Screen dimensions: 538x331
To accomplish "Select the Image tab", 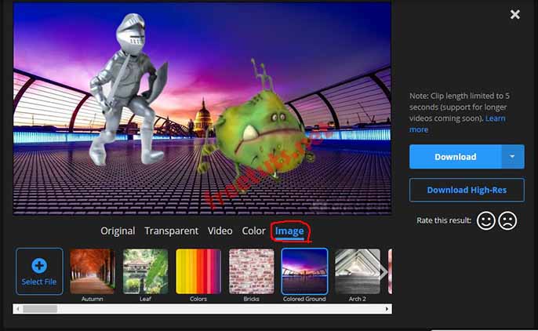I will point(289,231).
